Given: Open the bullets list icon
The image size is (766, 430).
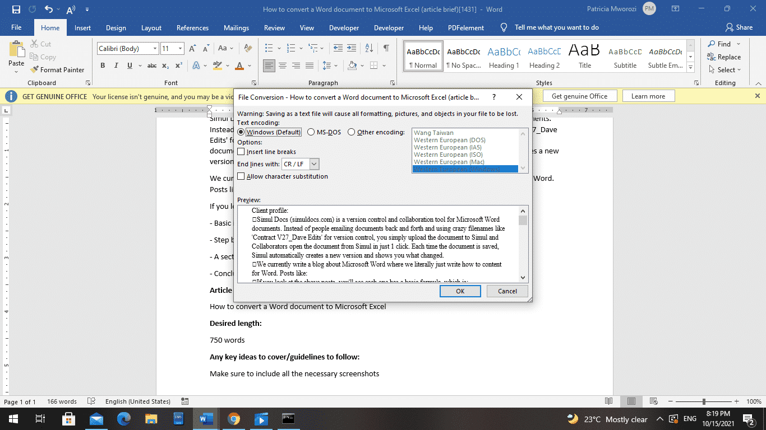Looking at the screenshot, I should tap(270, 48).
